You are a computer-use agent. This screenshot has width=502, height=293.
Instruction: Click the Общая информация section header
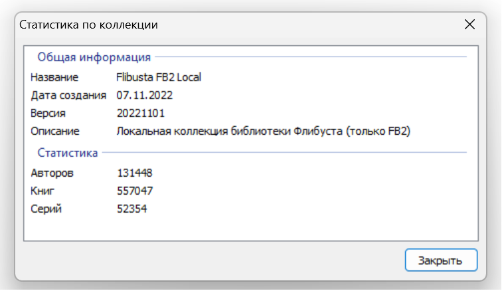[x=94, y=57]
